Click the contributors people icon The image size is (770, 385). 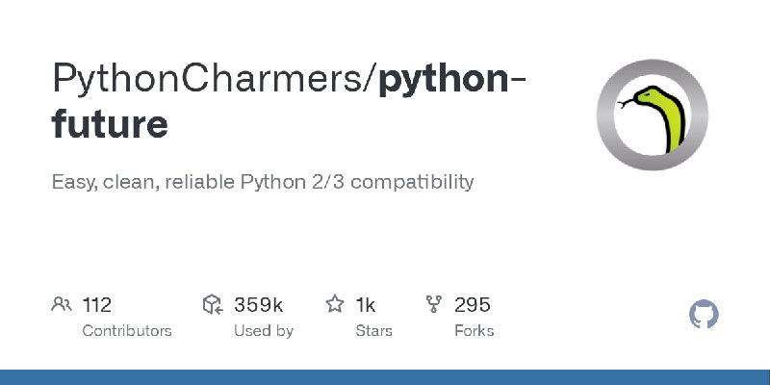point(62,304)
